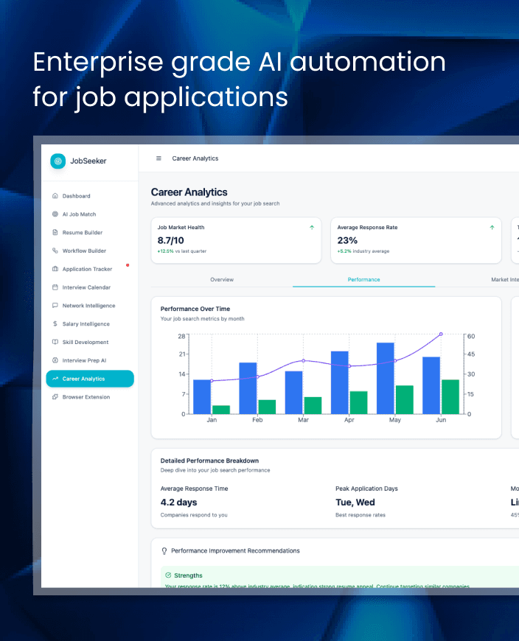Click the Career Analytics trend icon

pos(55,379)
